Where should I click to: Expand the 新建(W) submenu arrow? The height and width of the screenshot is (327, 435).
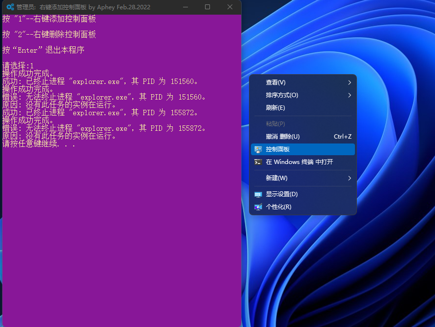coord(349,178)
